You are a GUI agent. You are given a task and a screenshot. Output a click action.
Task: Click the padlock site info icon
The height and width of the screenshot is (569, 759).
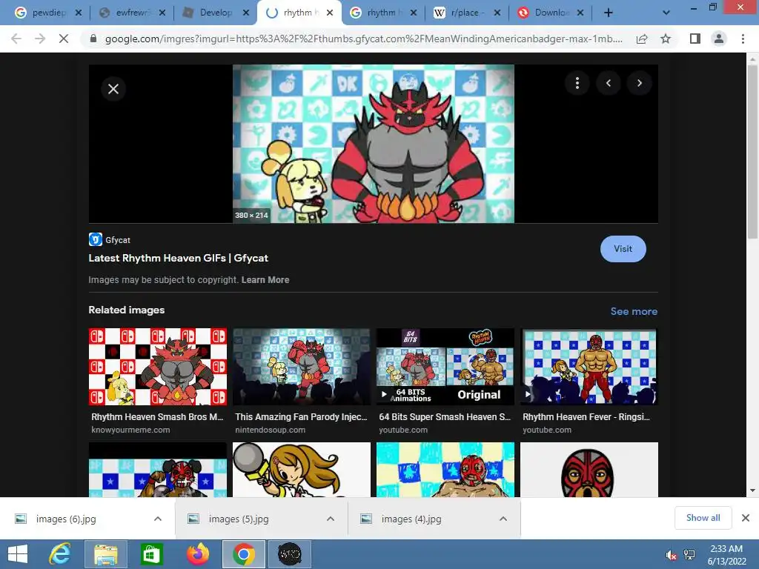[x=93, y=39]
